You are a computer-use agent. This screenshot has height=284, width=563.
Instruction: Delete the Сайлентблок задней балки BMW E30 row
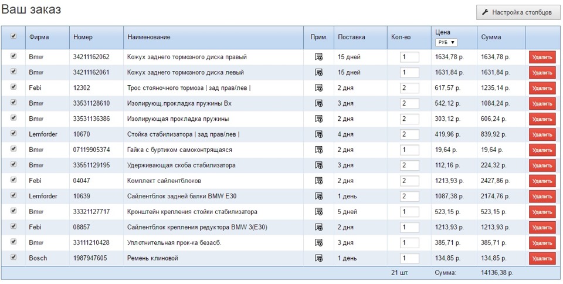542,197
